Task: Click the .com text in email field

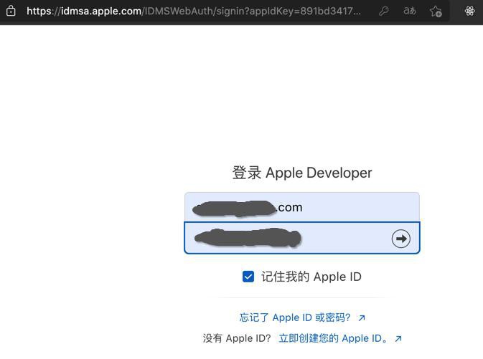Action: point(289,207)
